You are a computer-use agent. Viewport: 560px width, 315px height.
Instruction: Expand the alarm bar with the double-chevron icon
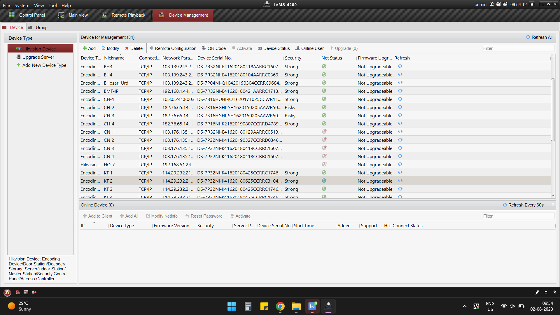[x=555, y=292]
